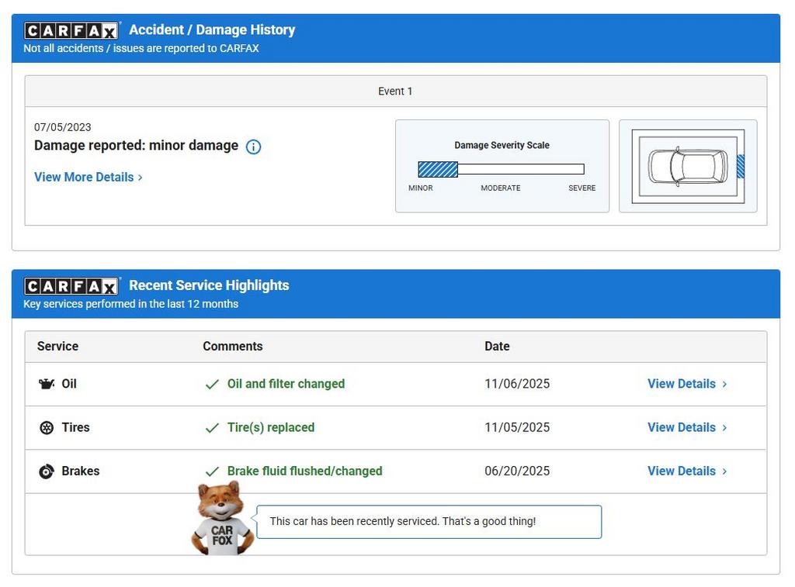This screenshot has width=795, height=587.
Task: Open View More Details for damage event
Action: pos(88,178)
